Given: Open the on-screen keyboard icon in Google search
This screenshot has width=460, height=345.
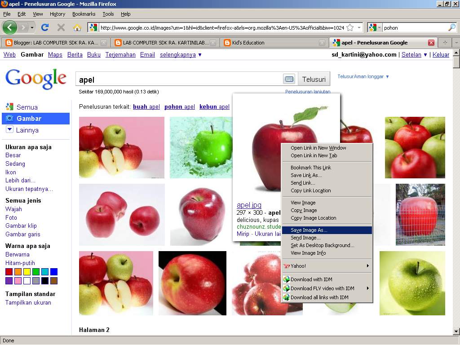Looking at the screenshot, I should [x=289, y=79].
